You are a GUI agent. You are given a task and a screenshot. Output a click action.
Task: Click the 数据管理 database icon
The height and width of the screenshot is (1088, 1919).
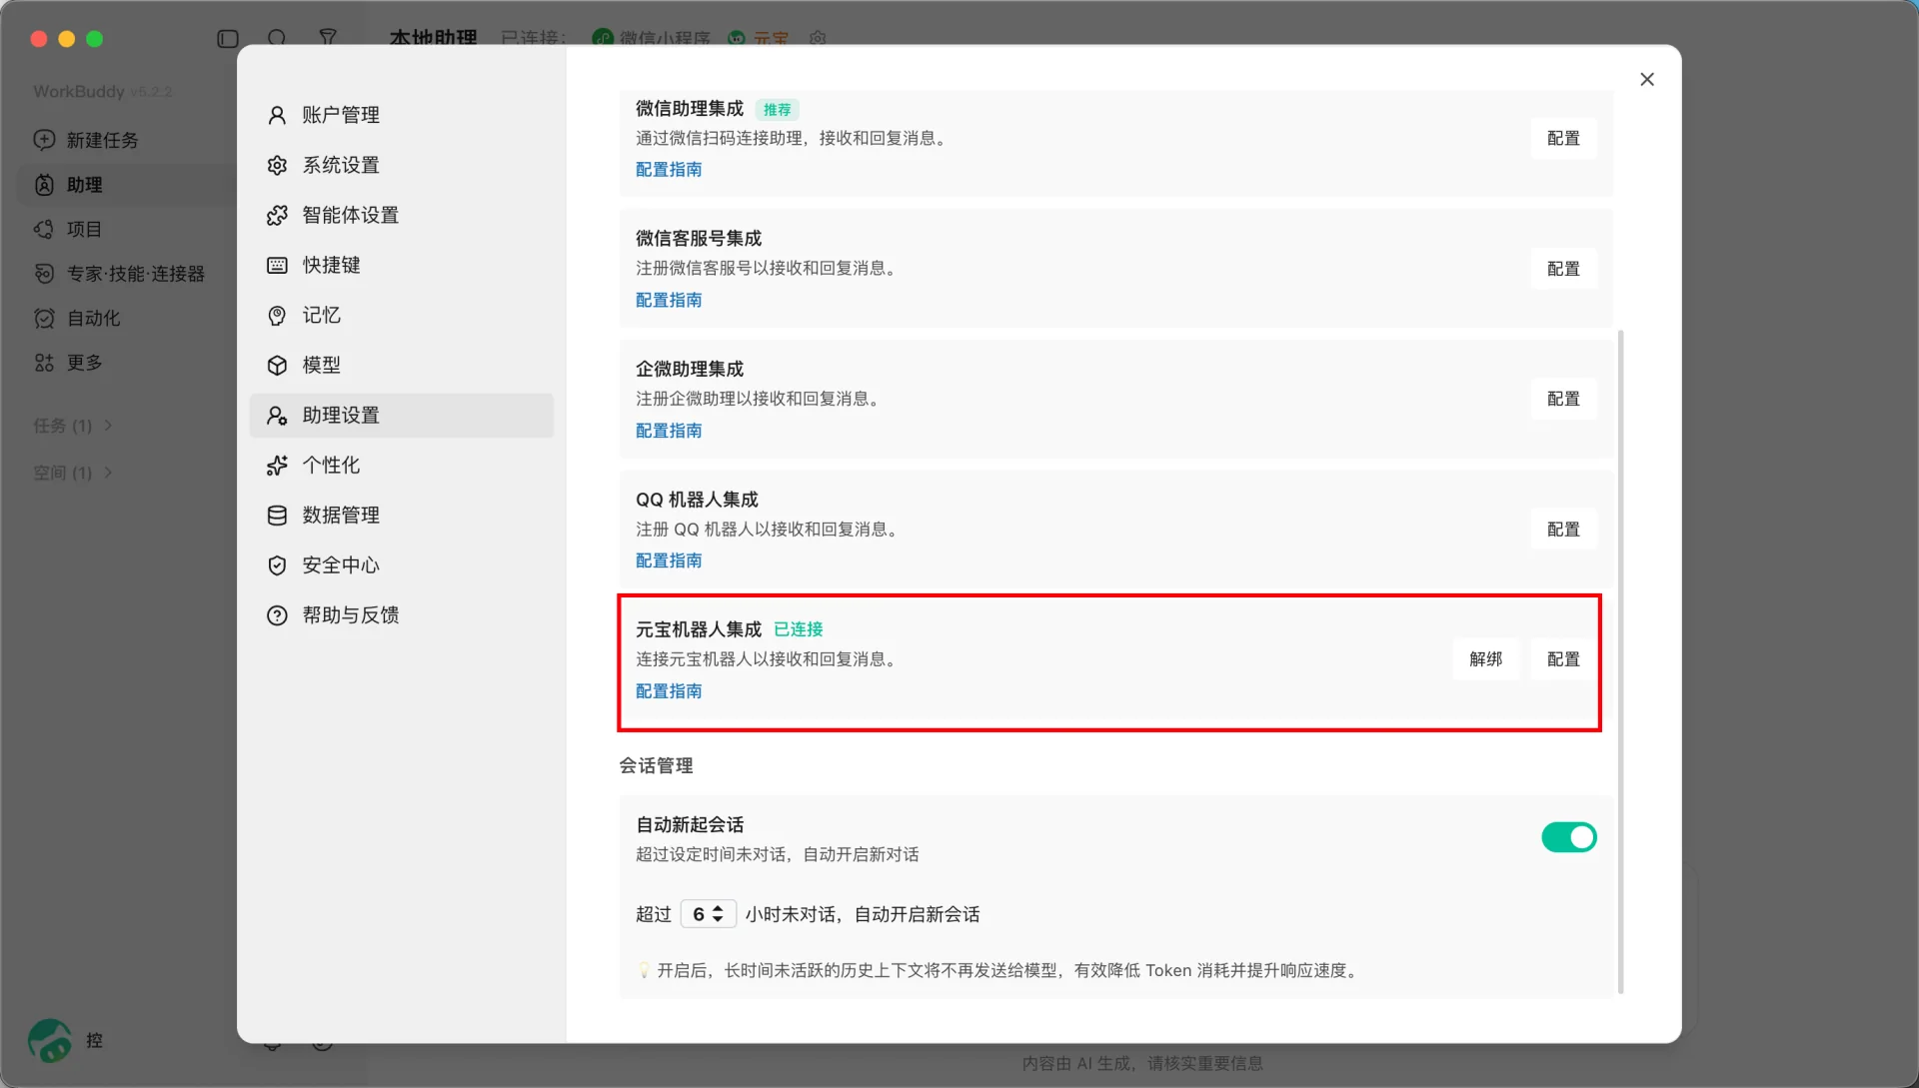(277, 515)
